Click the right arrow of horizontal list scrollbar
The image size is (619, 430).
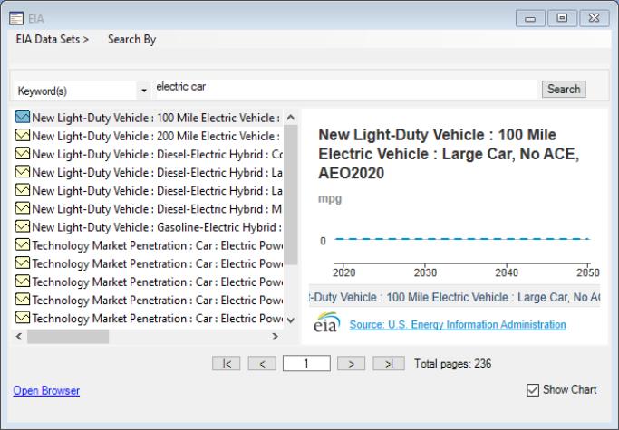pos(276,337)
